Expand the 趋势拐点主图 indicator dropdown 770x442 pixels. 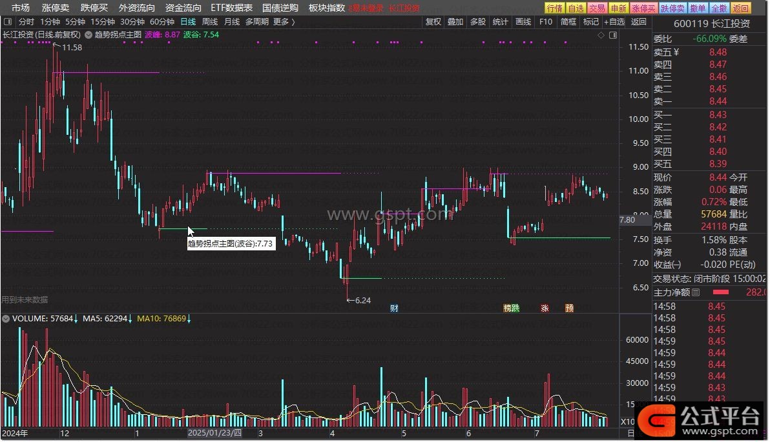pyautogui.click(x=89, y=34)
